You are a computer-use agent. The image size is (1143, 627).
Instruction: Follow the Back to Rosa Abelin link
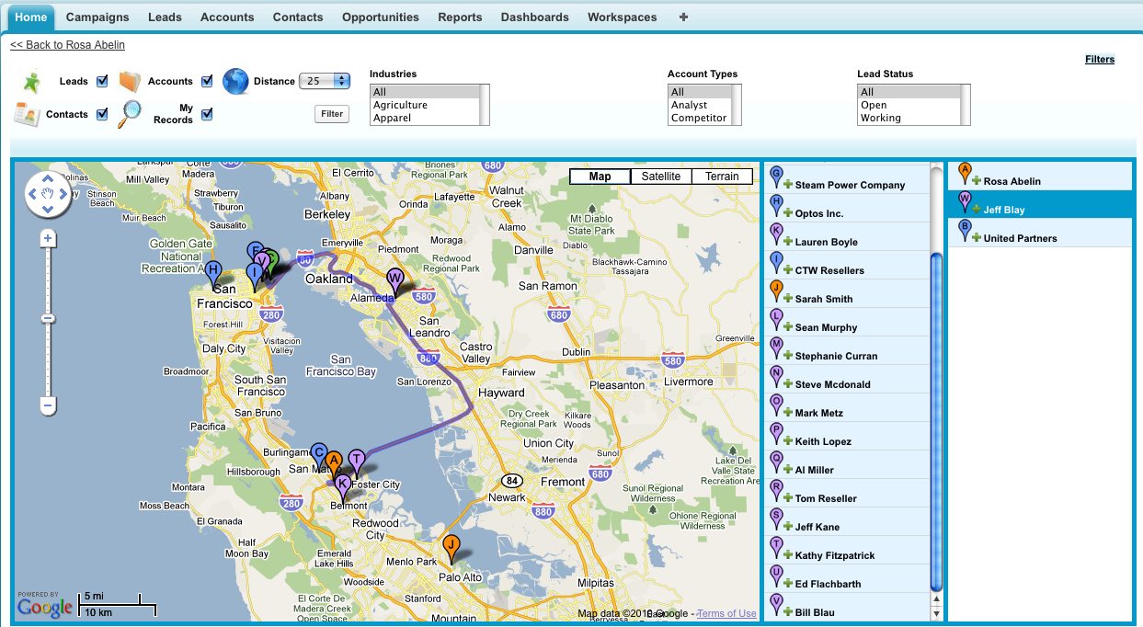click(67, 45)
